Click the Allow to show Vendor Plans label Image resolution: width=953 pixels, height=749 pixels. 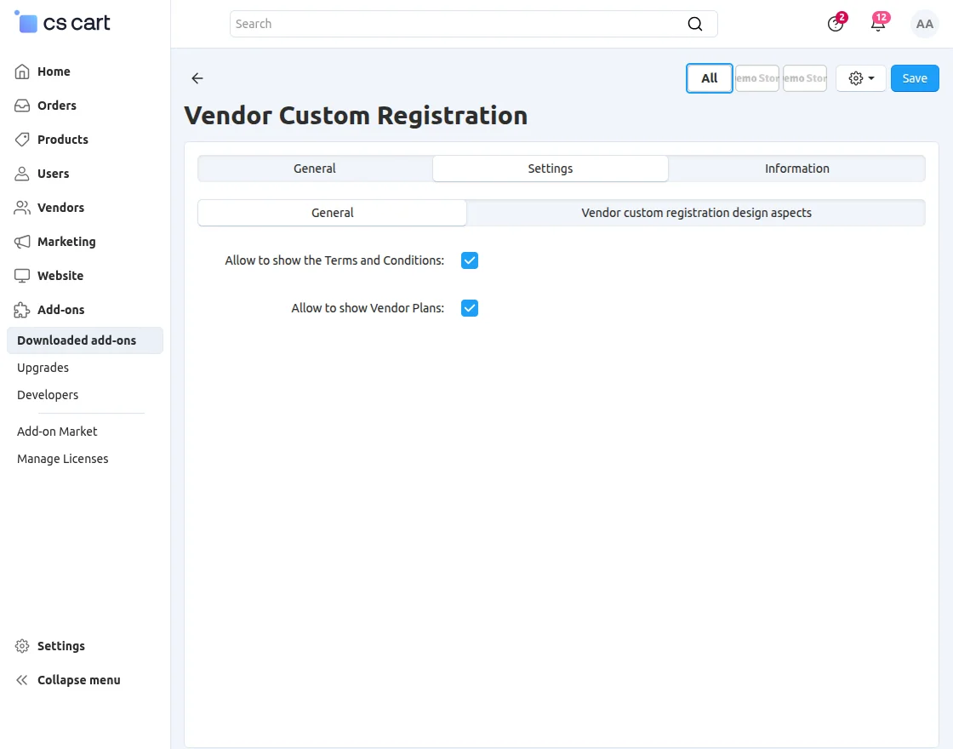click(x=368, y=308)
